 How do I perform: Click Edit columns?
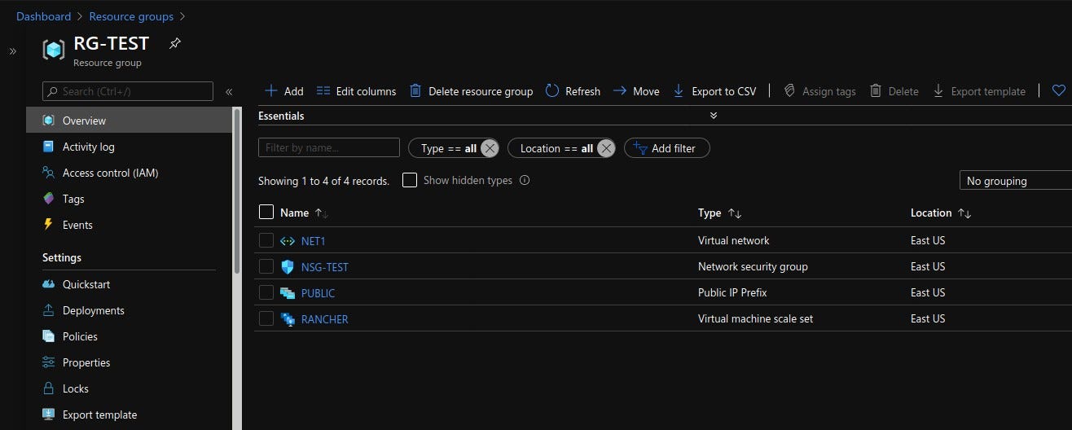356,91
